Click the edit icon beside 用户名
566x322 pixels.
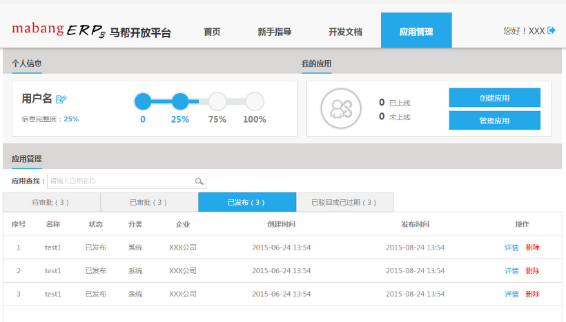pos(61,99)
